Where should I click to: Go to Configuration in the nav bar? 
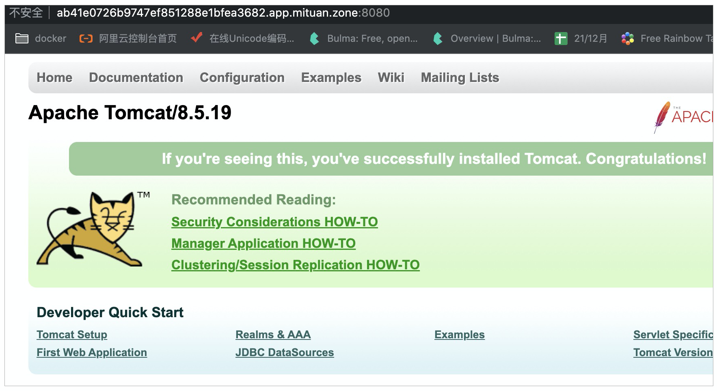(242, 77)
